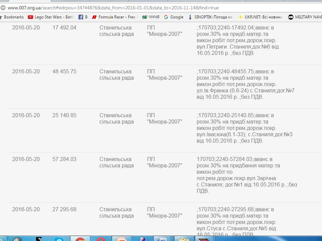The image size is (322, 241).
Task: Click Станильська сільська рада in the 27 295.68 row
Action: pos(116,213)
